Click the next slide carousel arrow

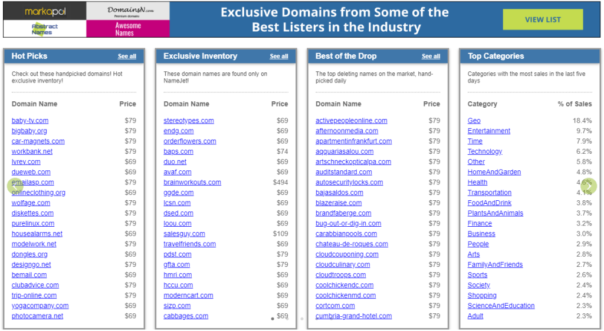coord(589,186)
